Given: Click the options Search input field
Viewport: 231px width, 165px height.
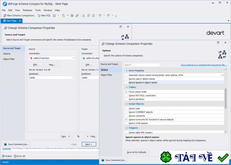Looking at the screenshot, I should tap(142, 65).
